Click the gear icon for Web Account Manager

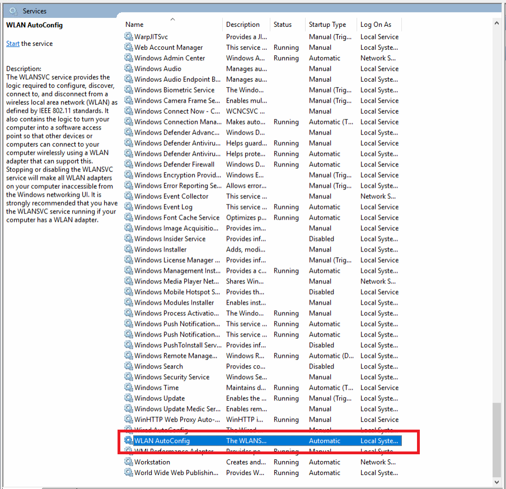pos(128,47)
